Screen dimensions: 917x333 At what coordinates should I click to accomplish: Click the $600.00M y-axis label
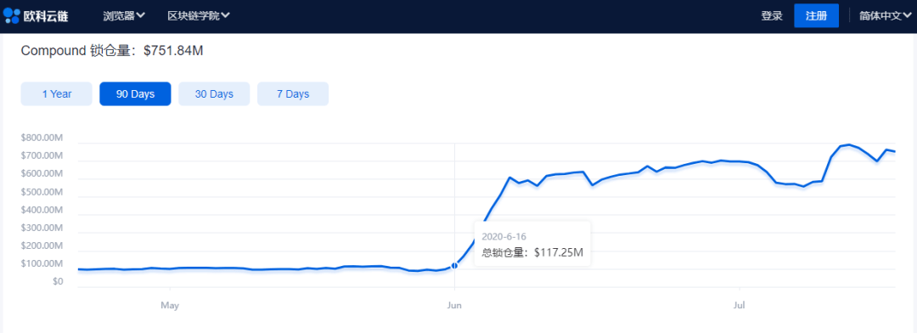point(42,174)
